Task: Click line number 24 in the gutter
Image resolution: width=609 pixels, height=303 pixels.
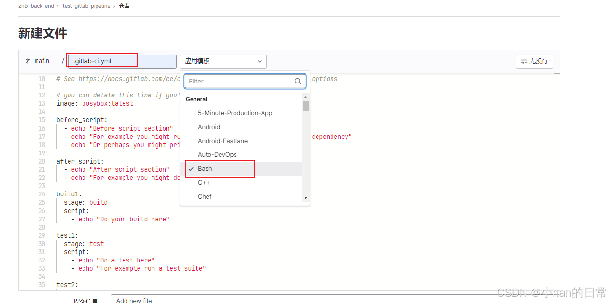Action: (42, 194)
